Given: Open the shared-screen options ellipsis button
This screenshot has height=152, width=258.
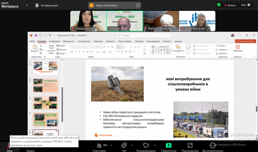Looking at the screenshot, I should 138,5.
